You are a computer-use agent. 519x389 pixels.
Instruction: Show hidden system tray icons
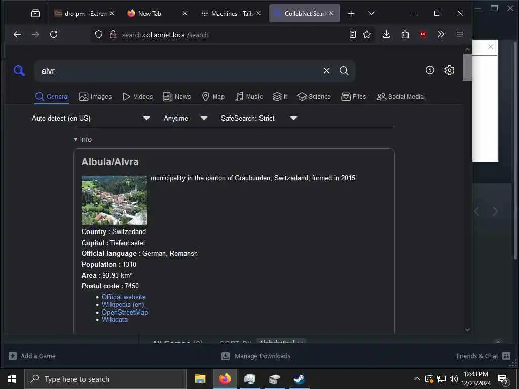click(x=417, y=379)
